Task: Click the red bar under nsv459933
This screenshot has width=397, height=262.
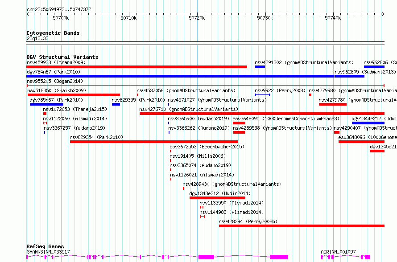Action: pos(137,67)
